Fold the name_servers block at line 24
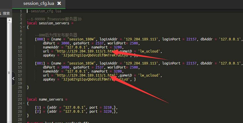This screenshot has width=243, height=123. 24,104
